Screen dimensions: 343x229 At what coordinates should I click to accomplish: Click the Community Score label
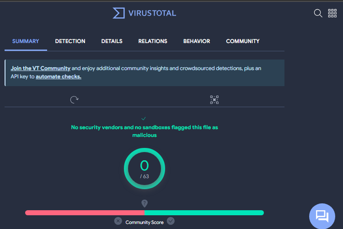(145, 223)
